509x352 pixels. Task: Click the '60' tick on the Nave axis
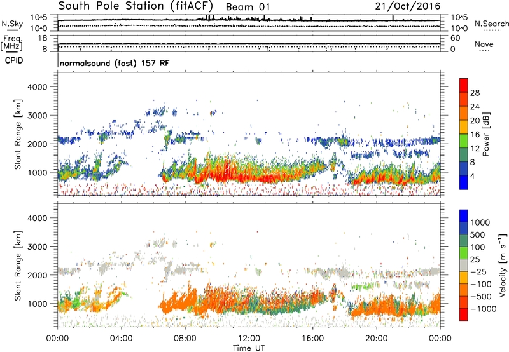pos(455,38)
